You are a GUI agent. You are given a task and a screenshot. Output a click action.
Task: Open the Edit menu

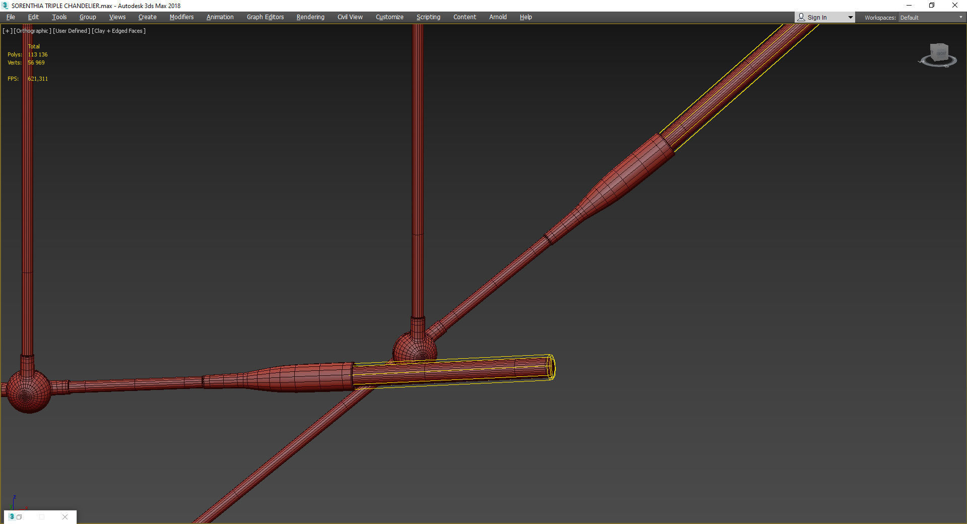click(33, 17)
